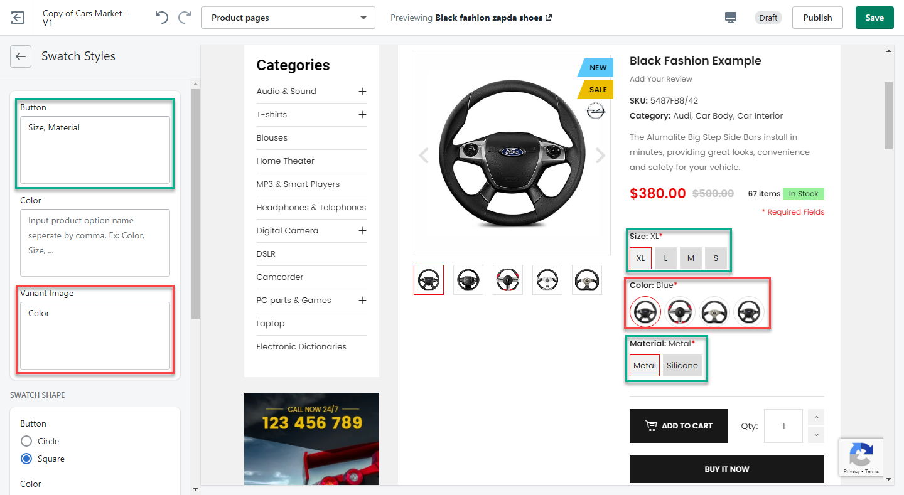Click ADD TO CART button
This screenshot has height=495, width=904.
click(679, 426)
